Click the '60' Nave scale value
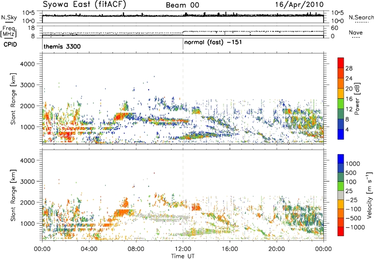Screen dimensions: 374x259 335,28
